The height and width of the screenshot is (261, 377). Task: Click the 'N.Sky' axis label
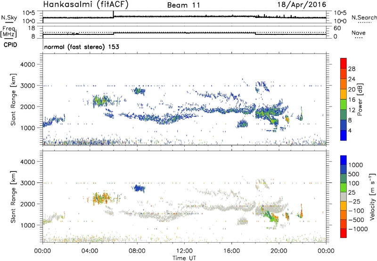click(9, 17)
